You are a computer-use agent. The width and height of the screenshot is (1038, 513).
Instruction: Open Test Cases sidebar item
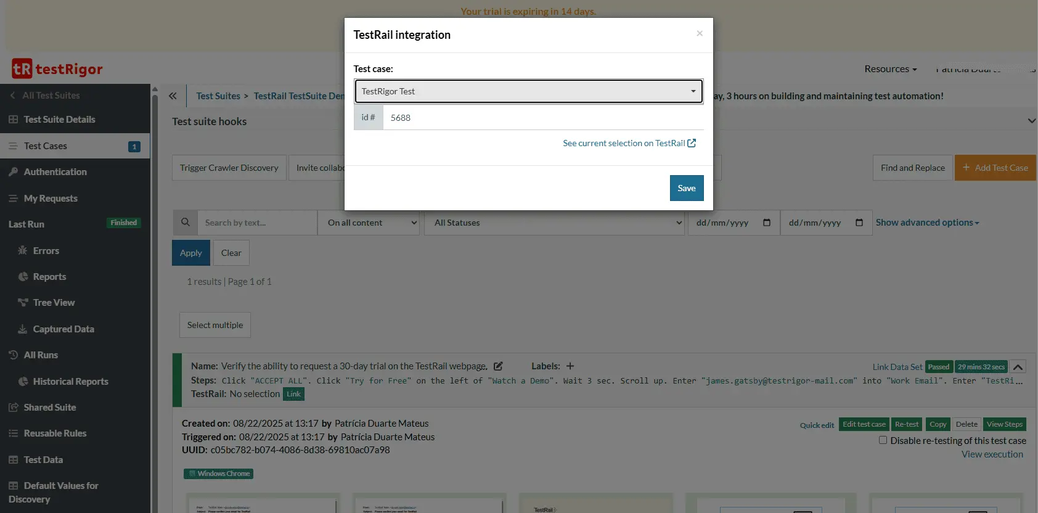(75, 146)
